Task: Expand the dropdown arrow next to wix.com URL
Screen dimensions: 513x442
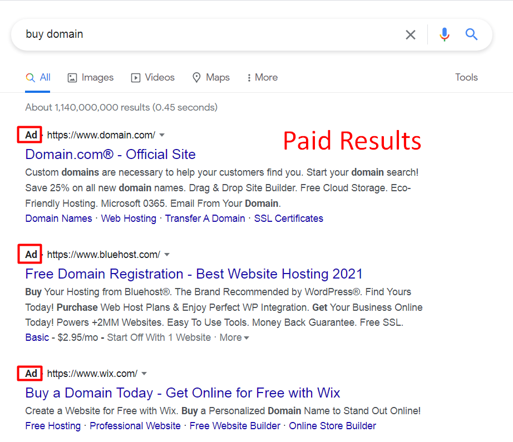Action: (x=144, y=374)
